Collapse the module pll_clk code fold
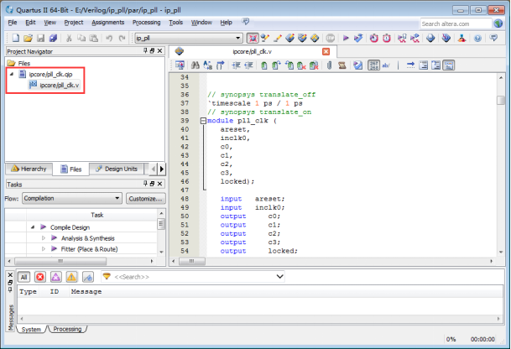Screen dimensions: 511x349 (x=203, y=121)
